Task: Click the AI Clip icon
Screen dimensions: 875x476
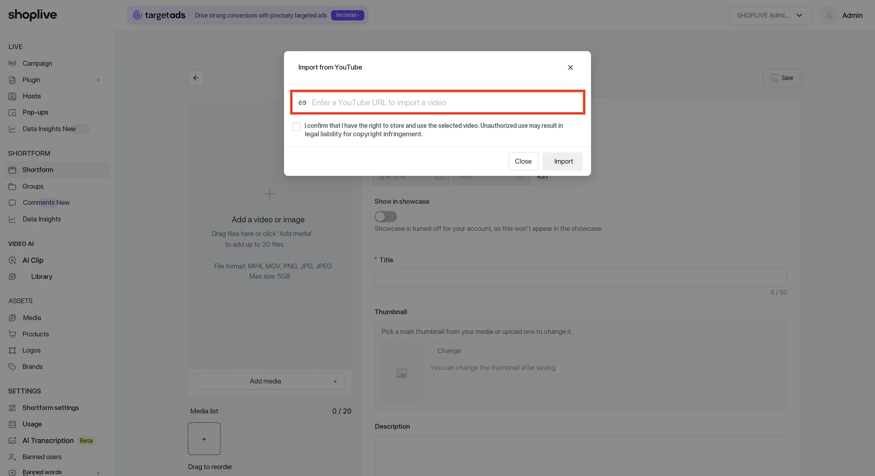Action: coord(12,260)
